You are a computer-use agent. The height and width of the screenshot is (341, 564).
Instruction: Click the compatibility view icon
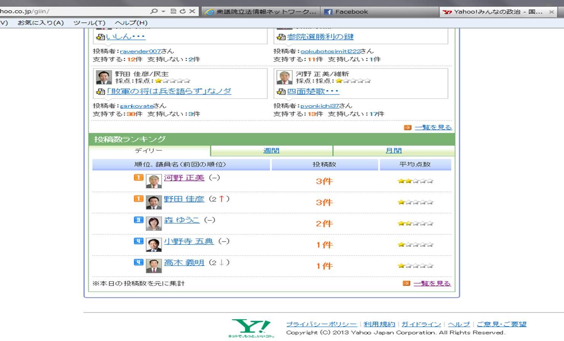tap(173, 11)
